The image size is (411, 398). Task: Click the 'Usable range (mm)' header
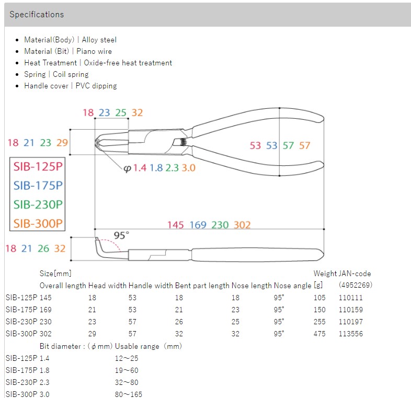click(149, 346)
